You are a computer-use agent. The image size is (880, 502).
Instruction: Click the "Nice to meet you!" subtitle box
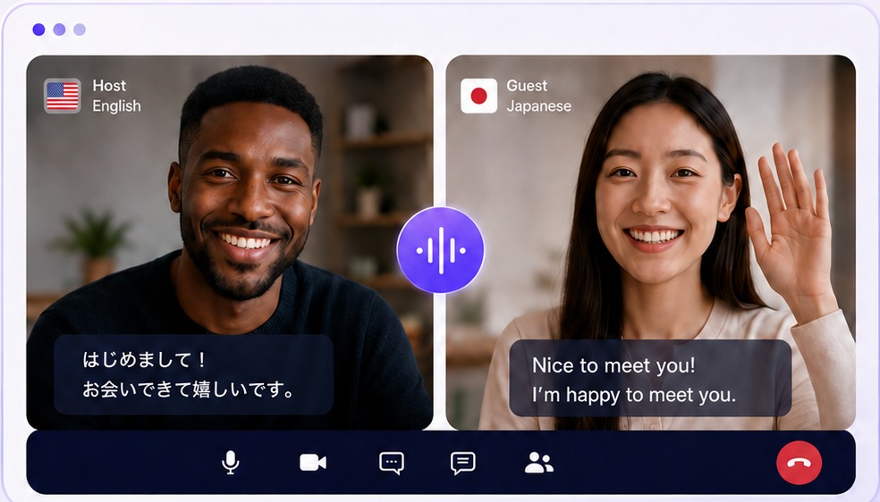pyautogui.click(x=650, y=378)
